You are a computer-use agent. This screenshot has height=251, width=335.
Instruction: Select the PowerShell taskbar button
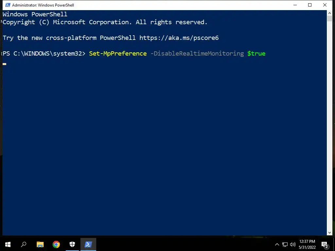(88, 244)
